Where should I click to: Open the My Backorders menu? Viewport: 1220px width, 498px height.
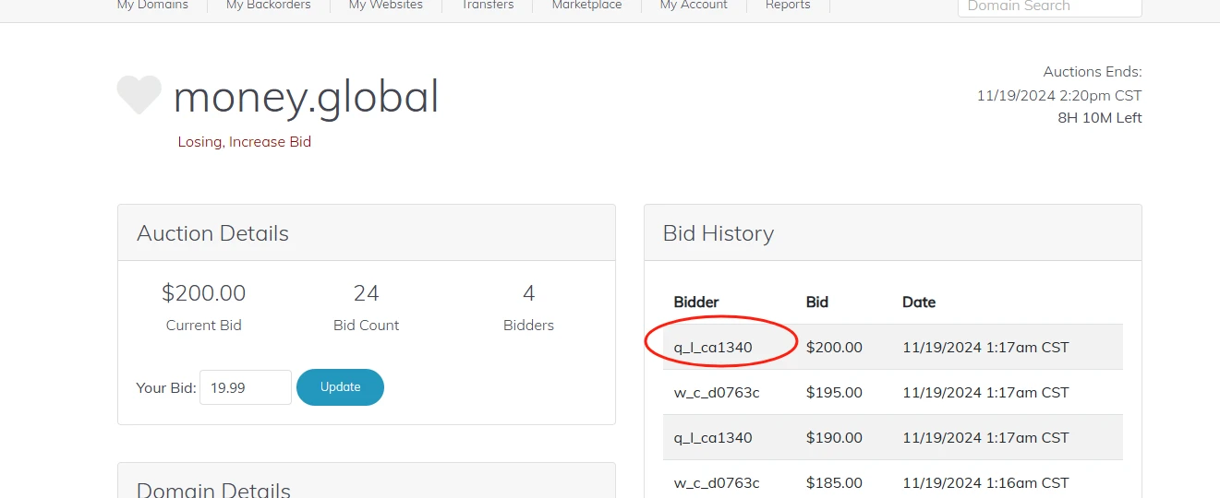point(268,6)
